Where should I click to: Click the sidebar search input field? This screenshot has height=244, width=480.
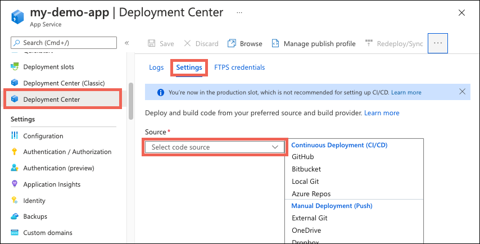[x=64, y=43]
